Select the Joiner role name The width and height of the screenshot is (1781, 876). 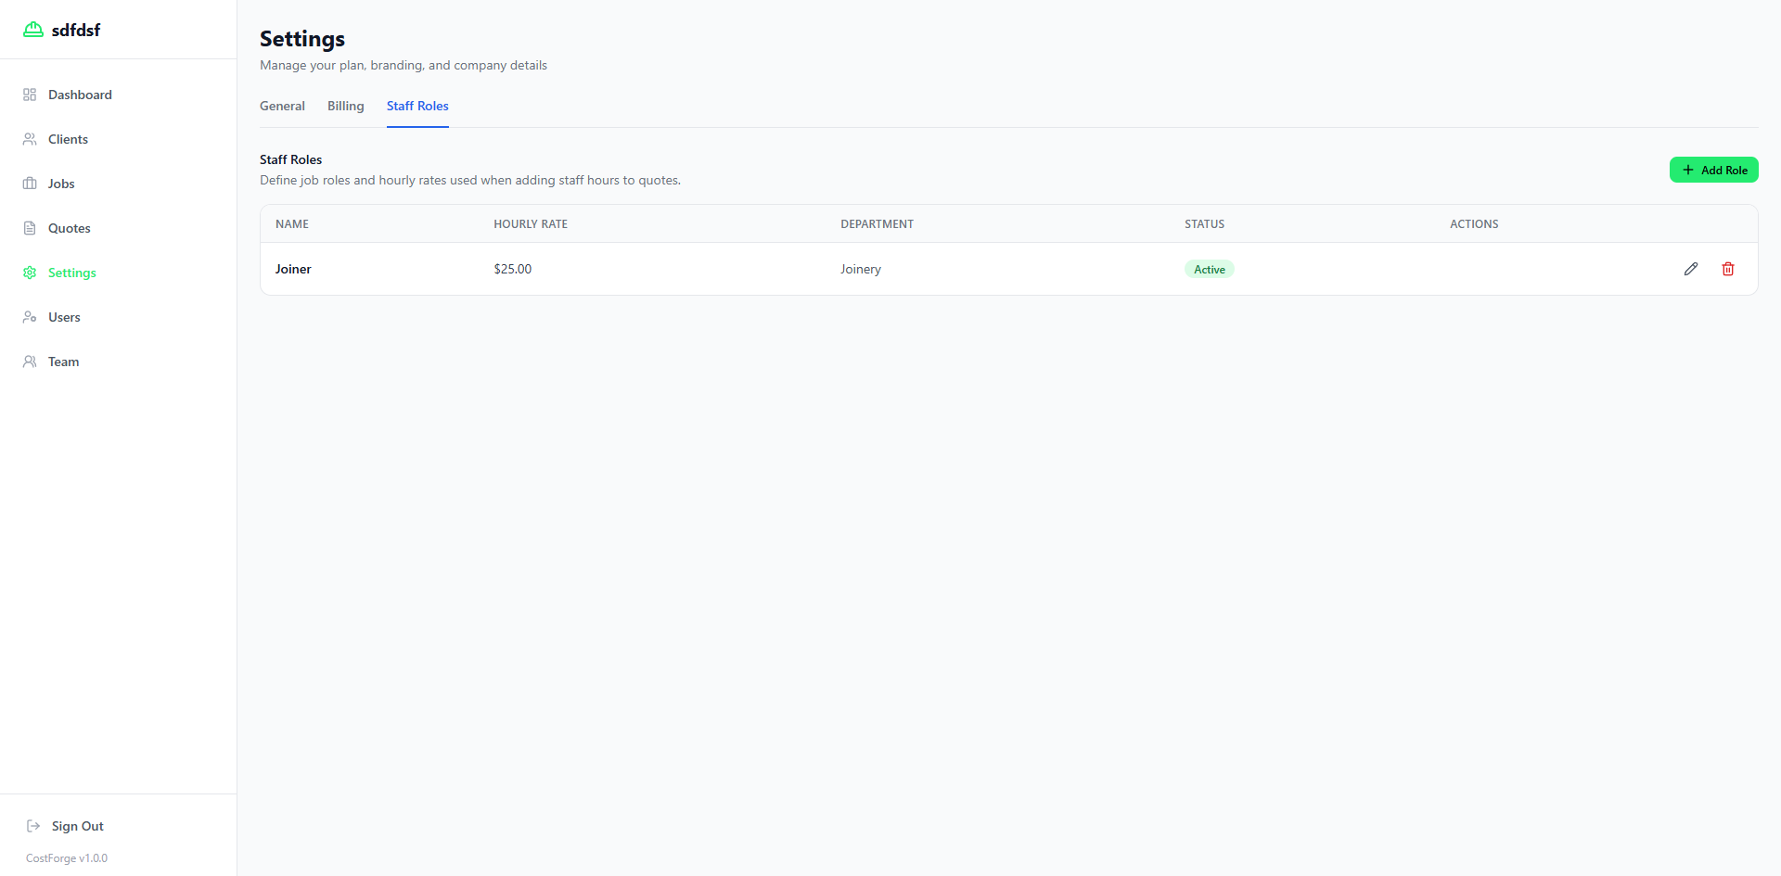click(x=293, y=269)
